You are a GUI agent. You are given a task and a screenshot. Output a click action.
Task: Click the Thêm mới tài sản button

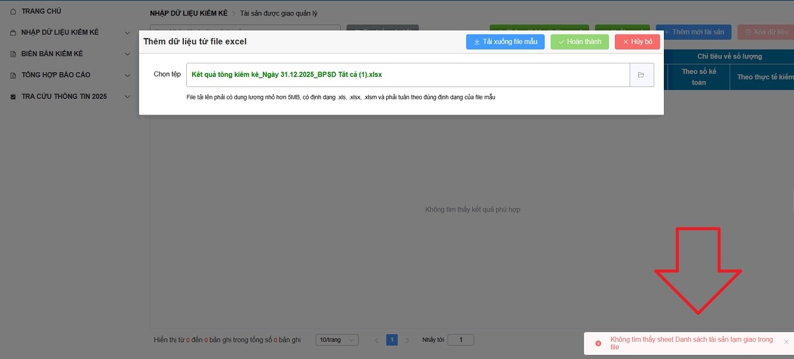pyautogui.click(x=693, y=32)
